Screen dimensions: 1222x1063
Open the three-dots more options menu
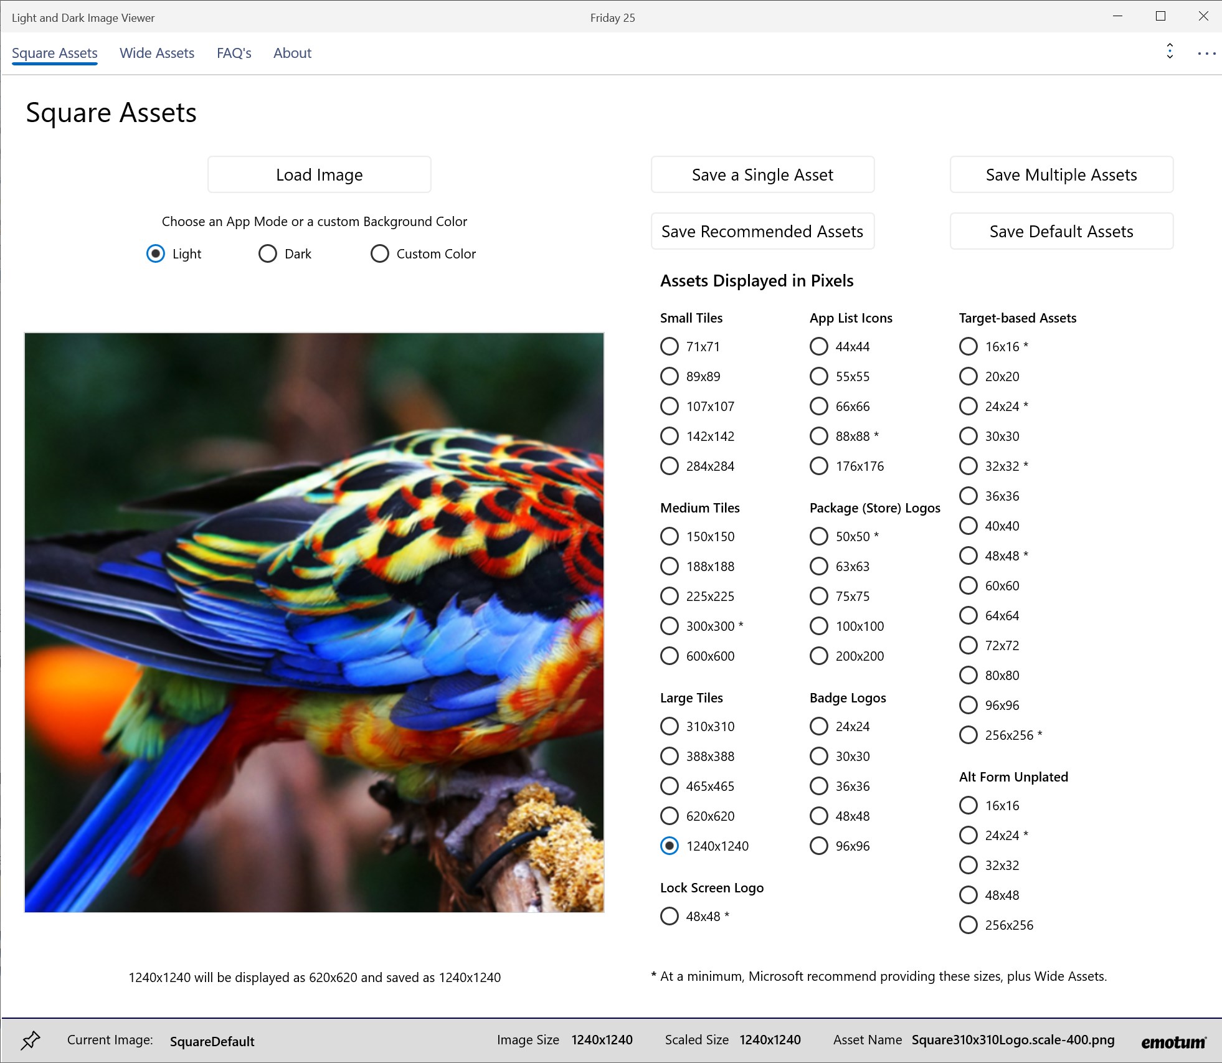[1206, 54]
